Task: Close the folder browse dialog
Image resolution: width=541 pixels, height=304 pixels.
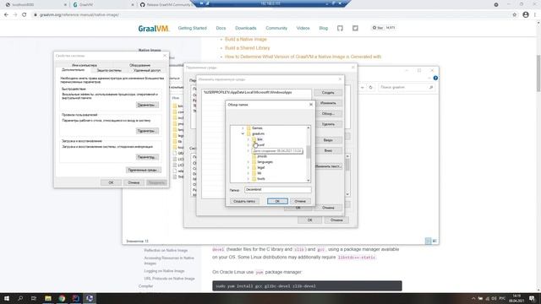Action: click(x=311, y=105)
